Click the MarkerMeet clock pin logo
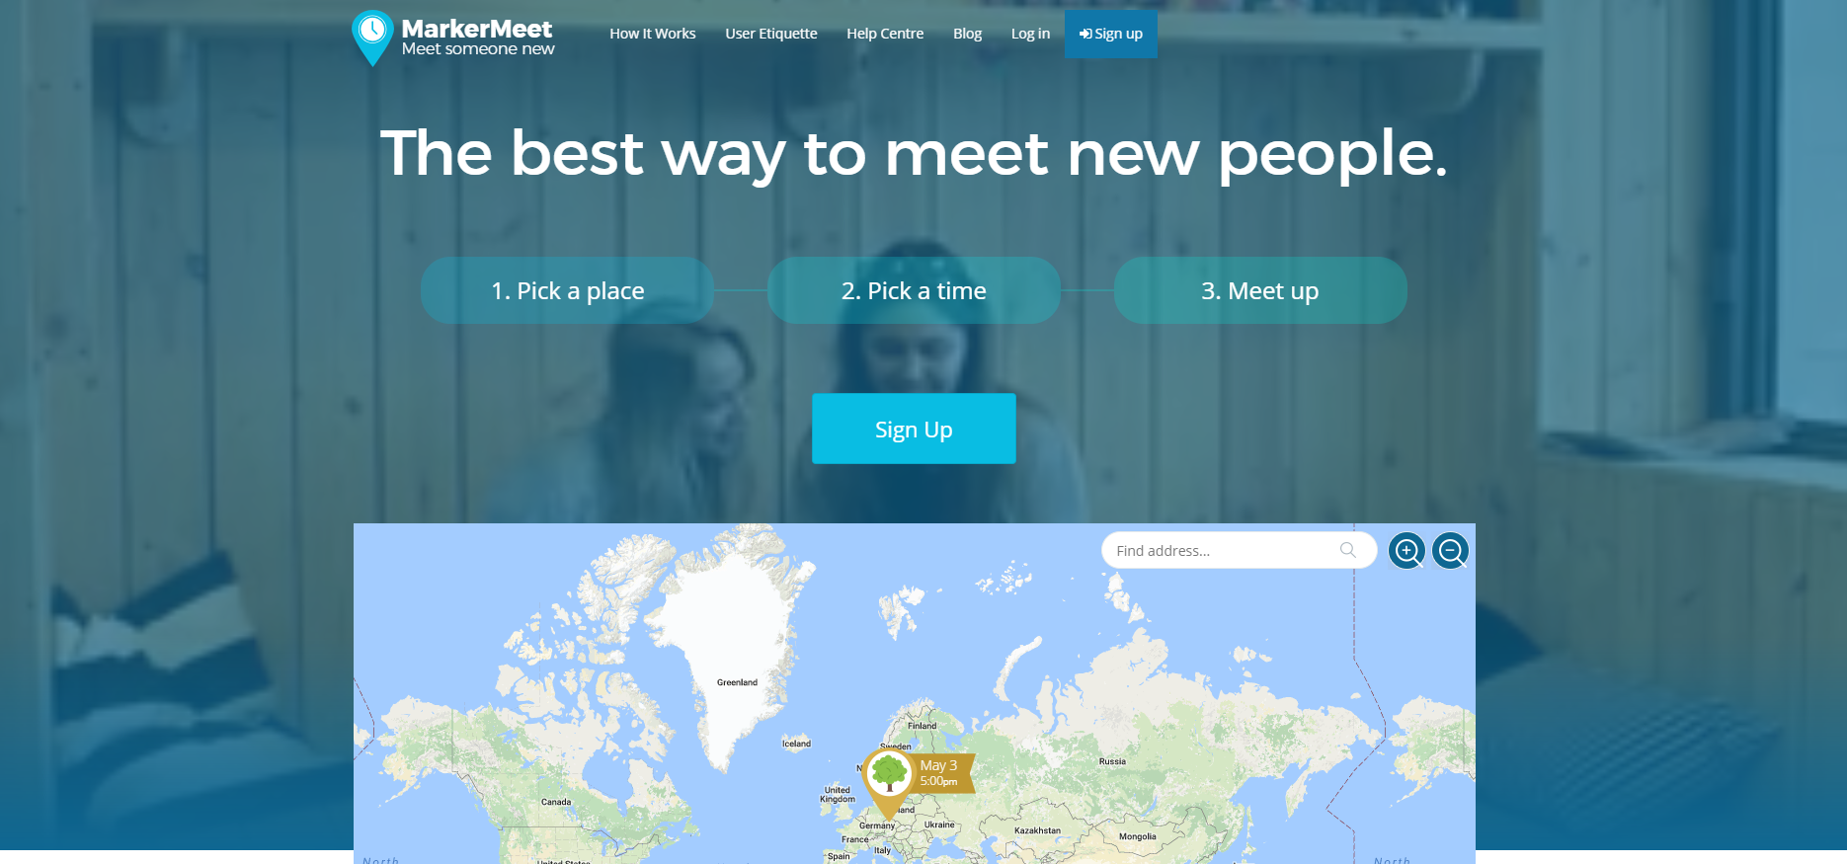Image resolution: width=1847 pixels, height=864 pixels. point(372,38)
